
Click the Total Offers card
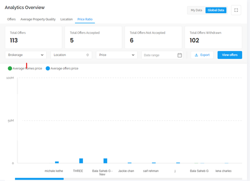pos(33,37)
